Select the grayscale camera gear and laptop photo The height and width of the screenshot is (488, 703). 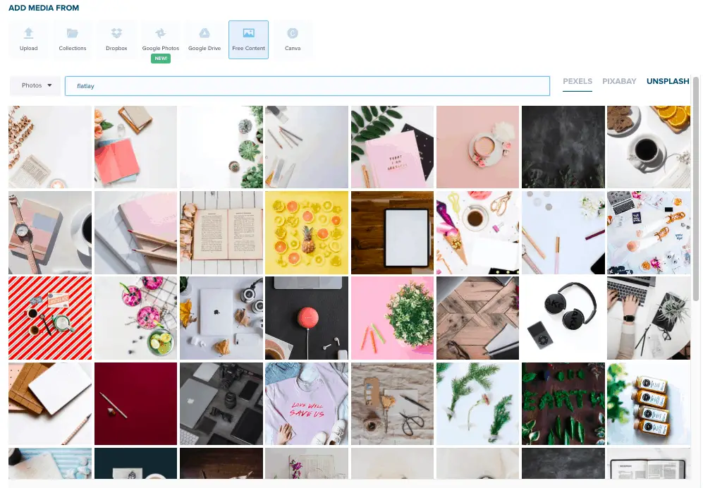[x=221, y=403]
